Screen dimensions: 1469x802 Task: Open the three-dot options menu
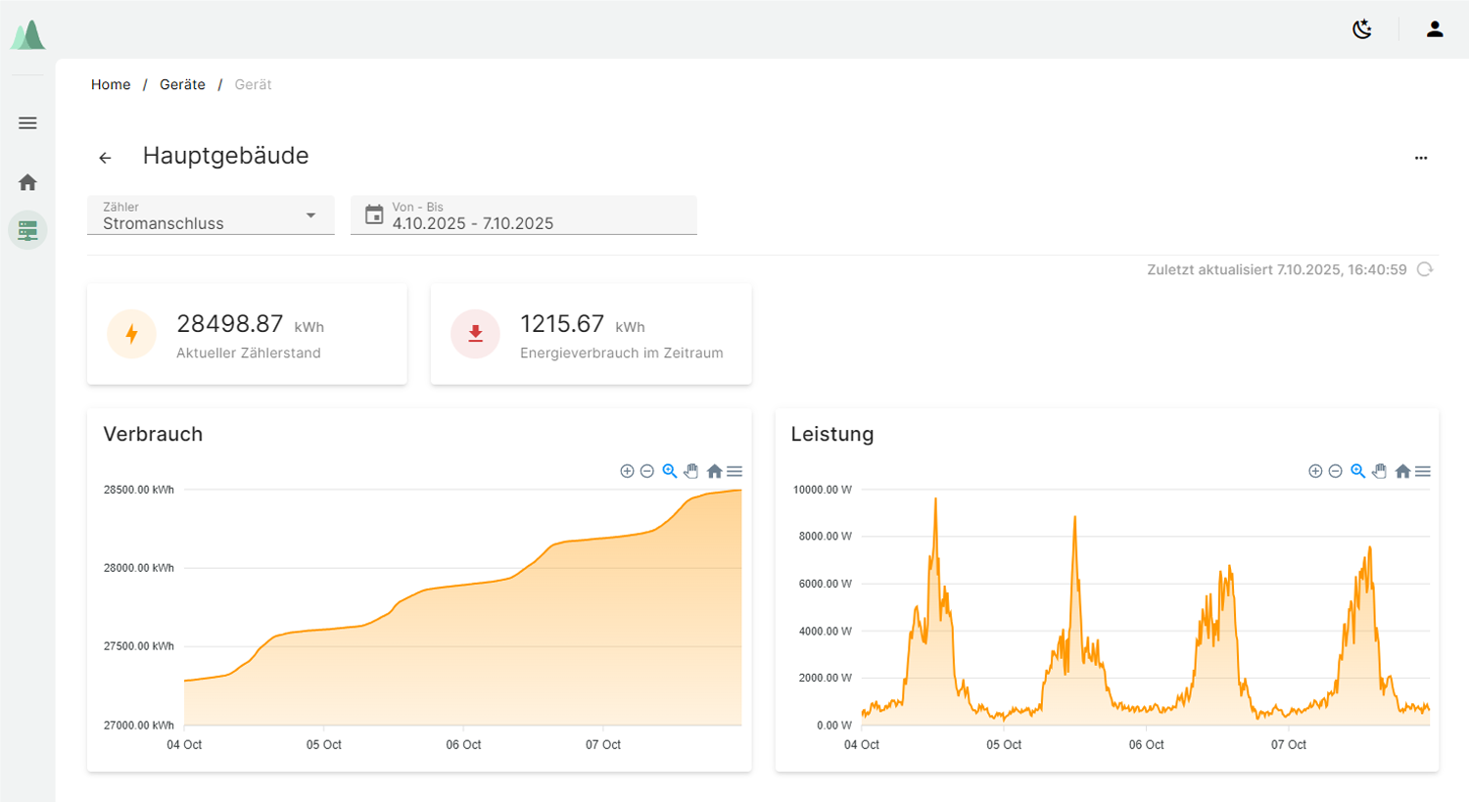tap(1421, 157)
